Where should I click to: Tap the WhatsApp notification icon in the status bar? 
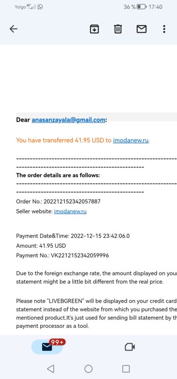40,7
